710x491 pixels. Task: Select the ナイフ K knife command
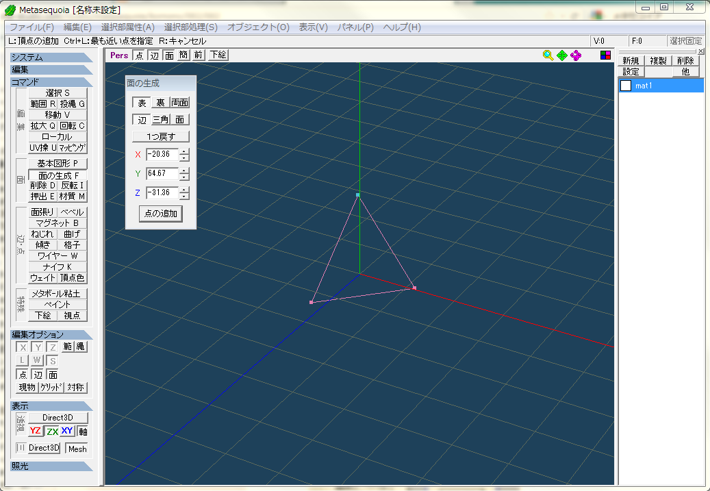[58, 267]
